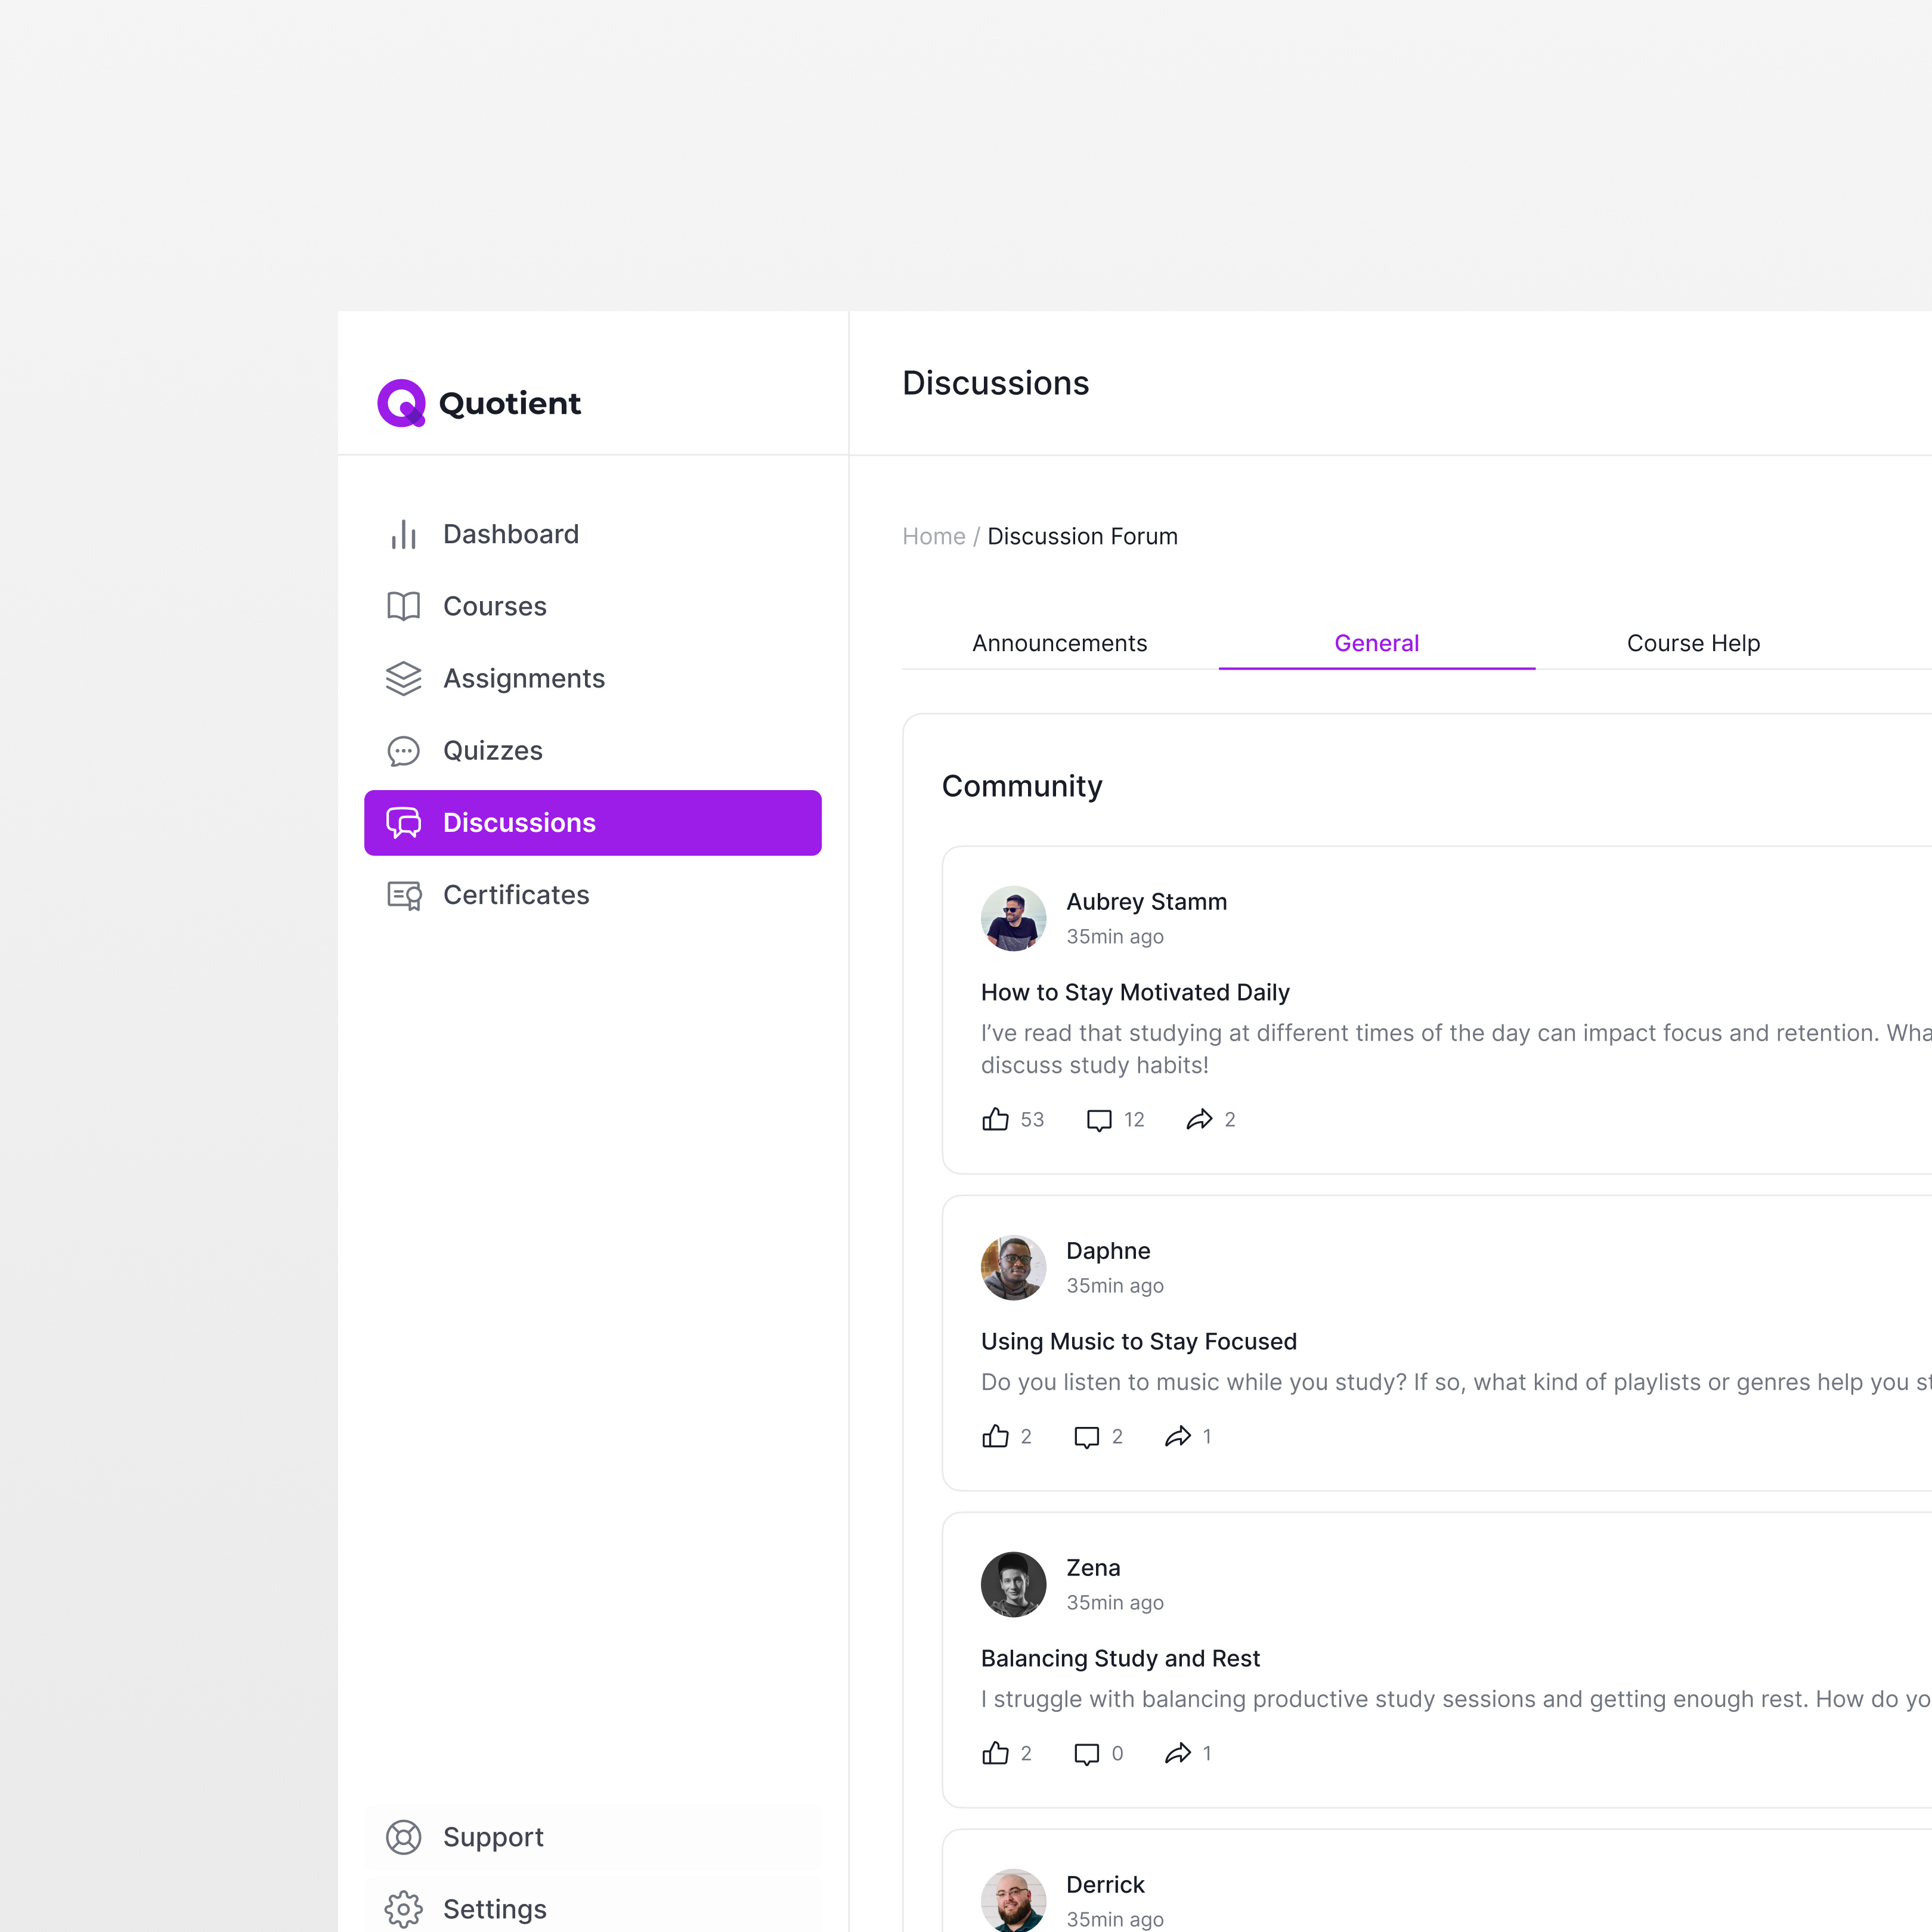Image resolution: width=1932 pixels, height=1932 pixels.
Task: Like Daphne's Using Music post
Action: click(x=995, y=1436)
